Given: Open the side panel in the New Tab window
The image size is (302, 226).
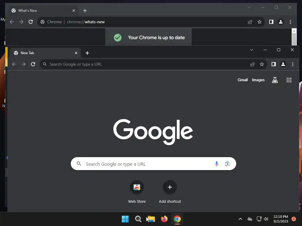Looking at the screenshot, I should 273,64.
